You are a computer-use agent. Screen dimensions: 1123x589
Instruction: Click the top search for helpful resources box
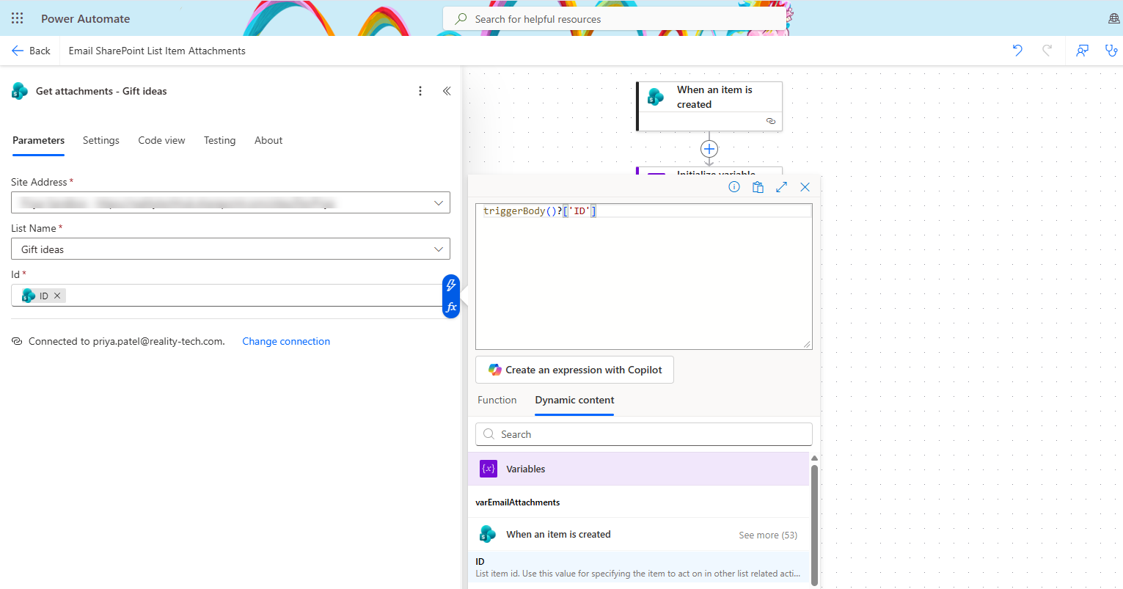click(615, 19)
